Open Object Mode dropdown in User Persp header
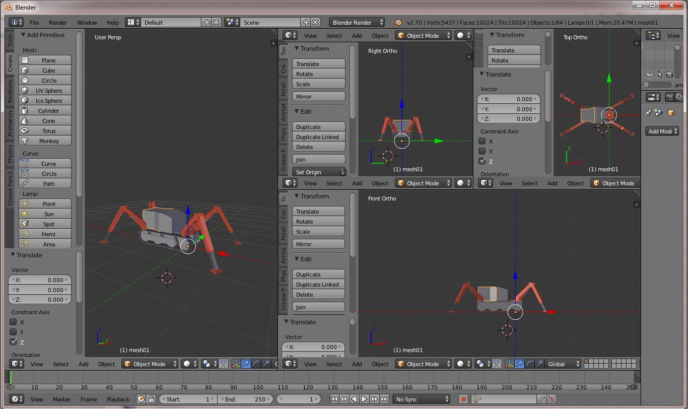The width and height of the screenshot is (688, 409). coord(151,364)
